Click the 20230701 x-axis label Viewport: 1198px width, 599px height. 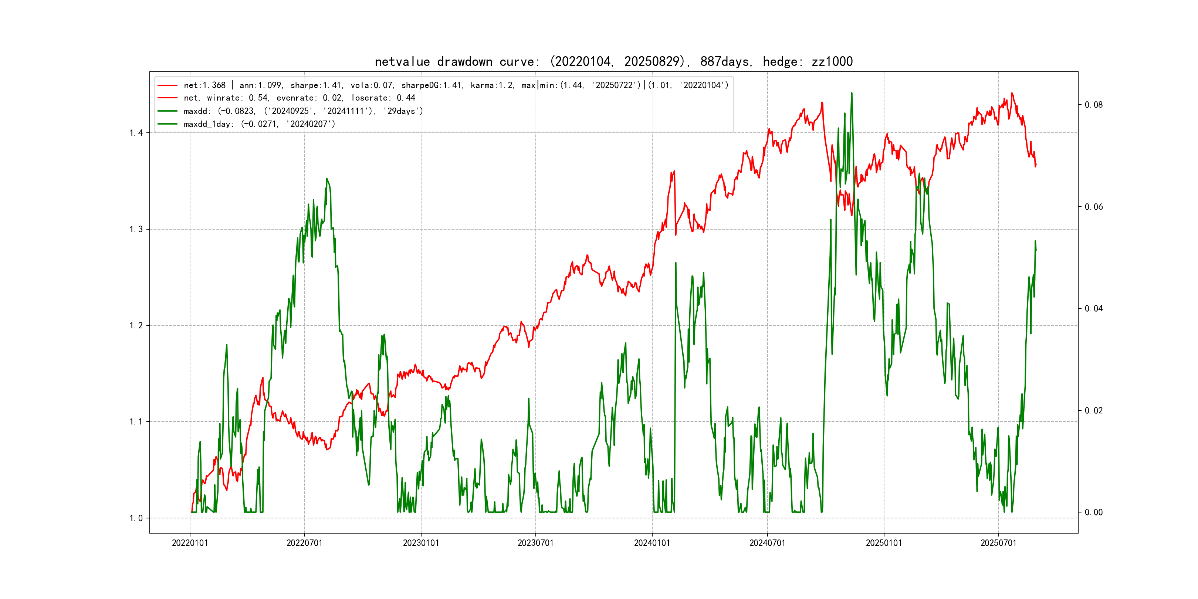tap(535, 543)
